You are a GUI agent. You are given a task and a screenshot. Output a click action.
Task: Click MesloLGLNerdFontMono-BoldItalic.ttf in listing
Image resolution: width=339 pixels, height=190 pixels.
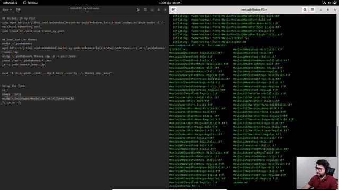pos(198,108)
